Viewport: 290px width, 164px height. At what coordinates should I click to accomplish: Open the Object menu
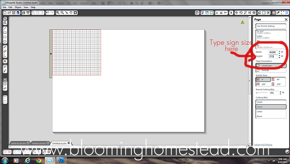(18, 7)
